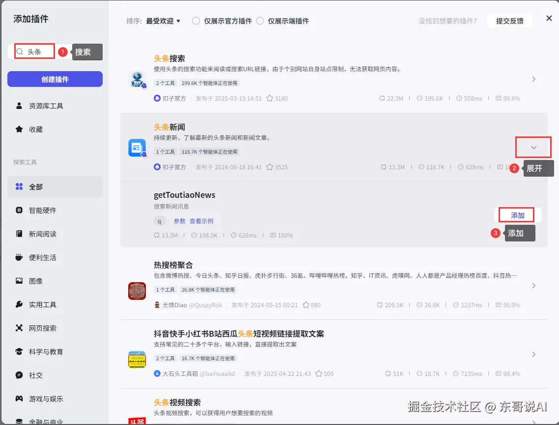Favorite 头条新闻 via its star icon
559x425 pixels.
(270, 167)
